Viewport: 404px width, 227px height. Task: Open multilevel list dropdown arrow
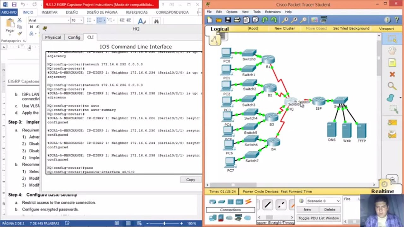click(114, 20)
